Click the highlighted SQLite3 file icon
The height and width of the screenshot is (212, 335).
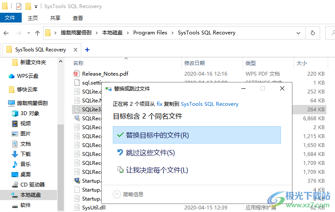[77, 110]
